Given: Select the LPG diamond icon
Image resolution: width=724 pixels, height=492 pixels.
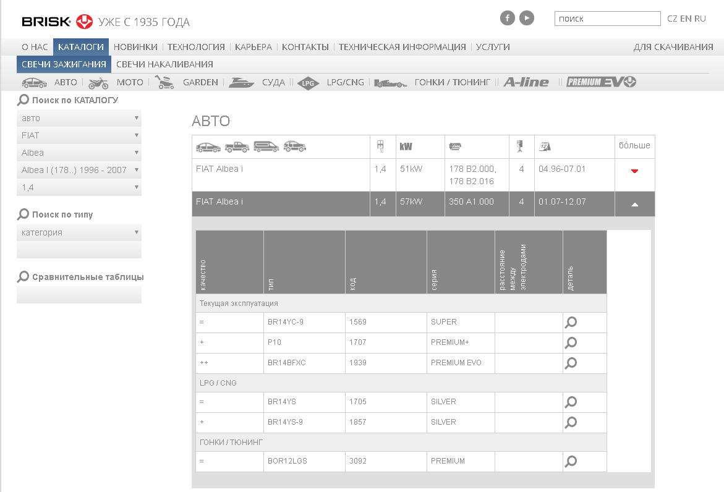Looking at the screenshot, I should pyautogui.click(x=308, y=83).
